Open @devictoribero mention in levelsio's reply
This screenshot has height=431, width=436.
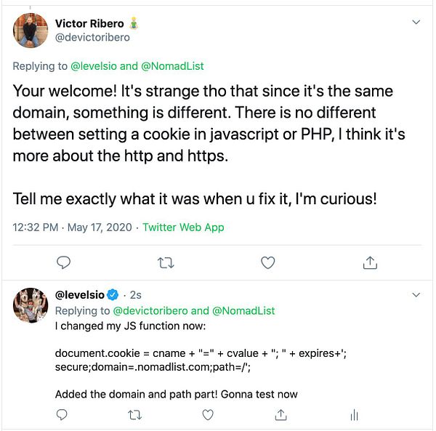pyautogui.click(x=150, y=310)
